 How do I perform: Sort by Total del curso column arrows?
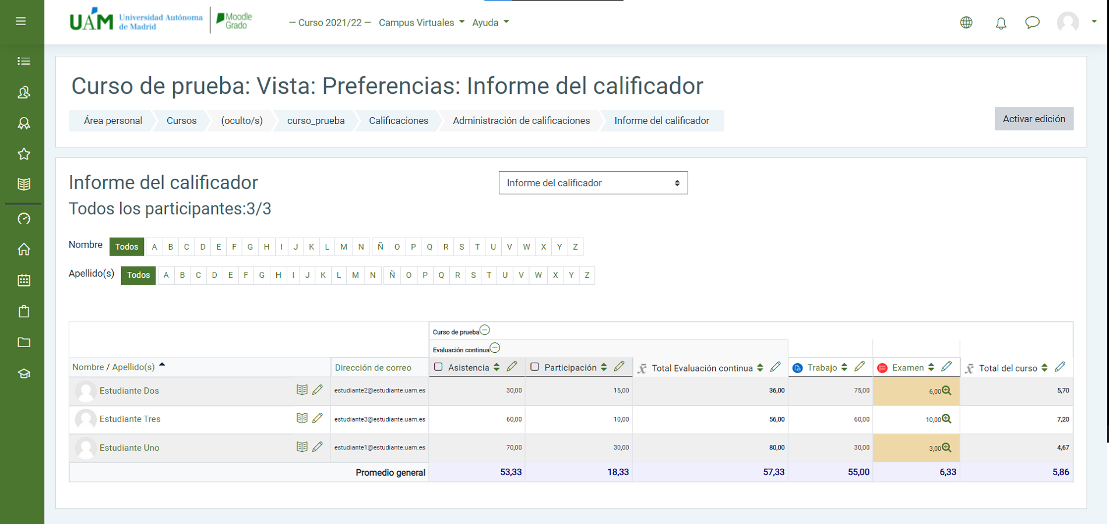[x=1044, y=367]
